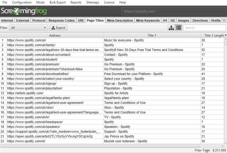The image size is (227, 153).
Task: Switch to the H2 tab
Action: tap(173, 20)
